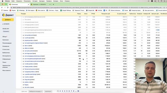Check the com.avito.android row checkbox
The height and width of the screenshot is (93, 167).
pyautogui.click(x=21, y=51)
